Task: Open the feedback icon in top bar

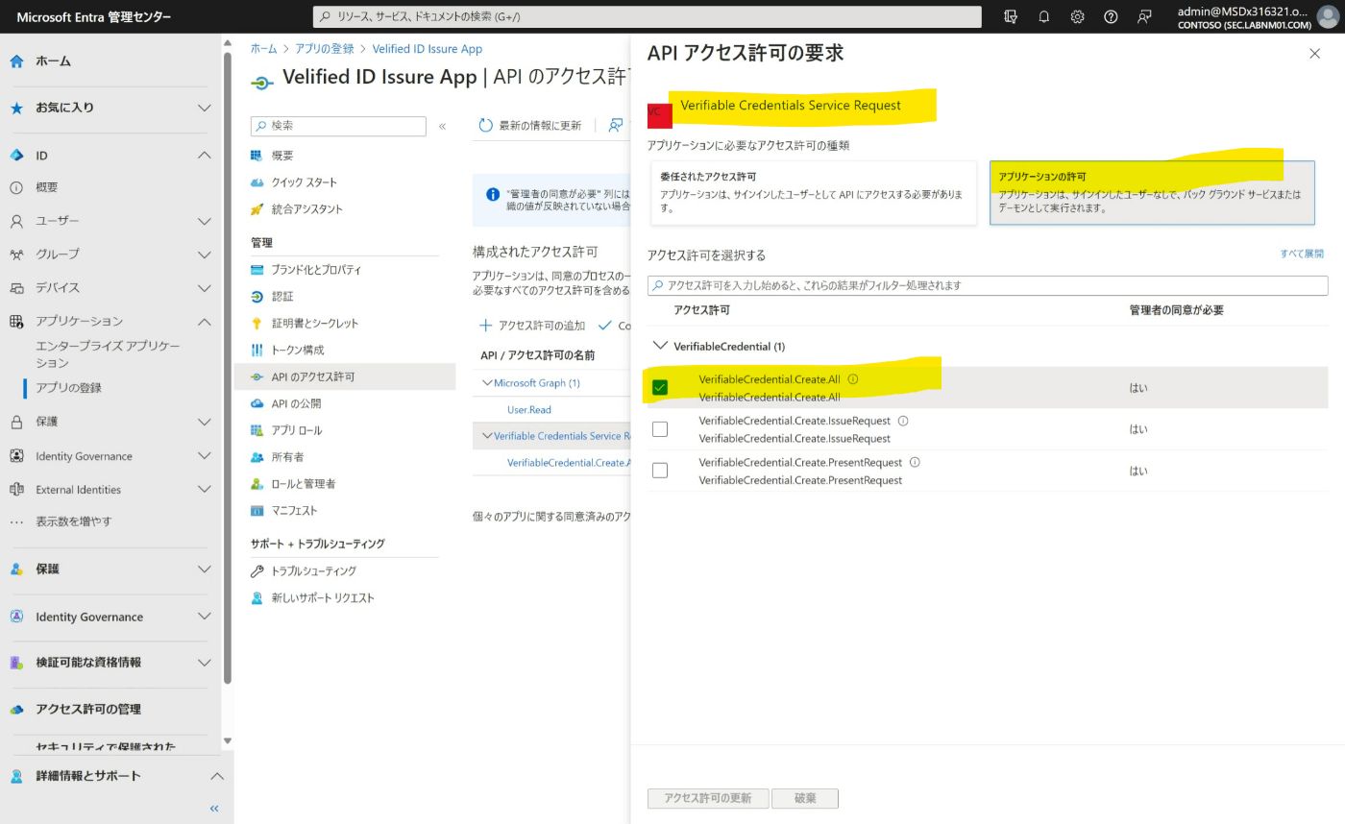Action: (1144, 16)
